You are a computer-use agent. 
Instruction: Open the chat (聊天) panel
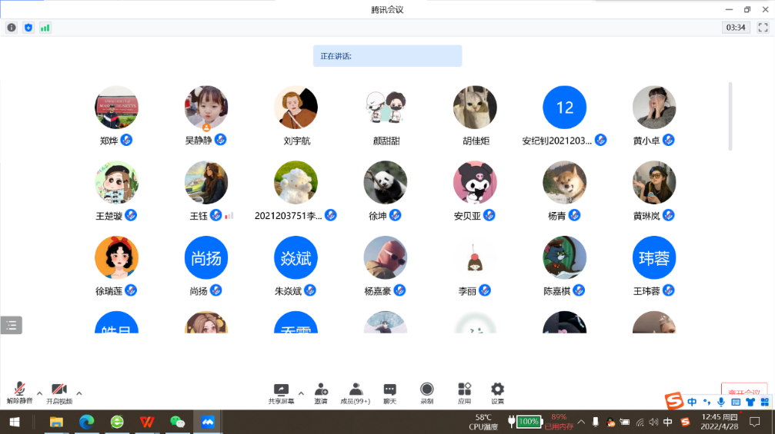(x=389, y=390)
